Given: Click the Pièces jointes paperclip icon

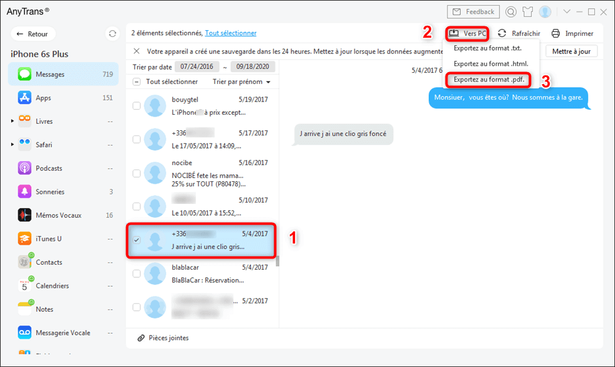Looking at the screenshot, I should pyautogui.click(x=141, y=338).
